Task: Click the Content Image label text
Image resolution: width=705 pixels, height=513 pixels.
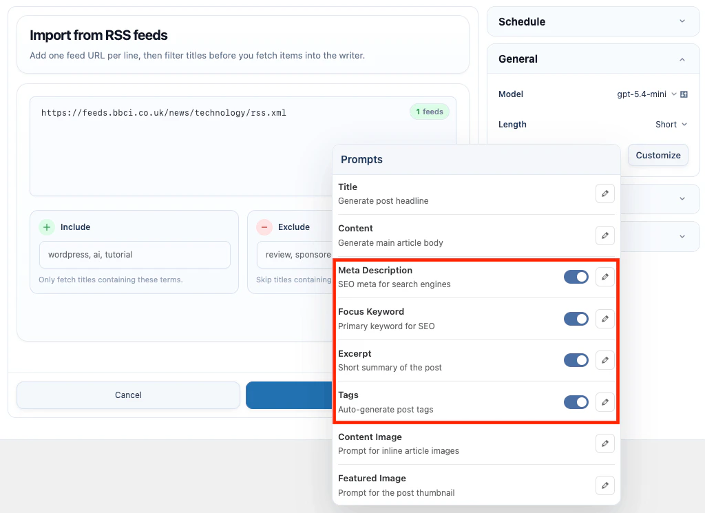Action: click(370, 437)
